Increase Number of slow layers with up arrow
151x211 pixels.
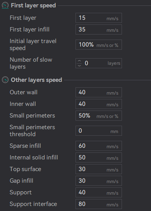(79, 61)
